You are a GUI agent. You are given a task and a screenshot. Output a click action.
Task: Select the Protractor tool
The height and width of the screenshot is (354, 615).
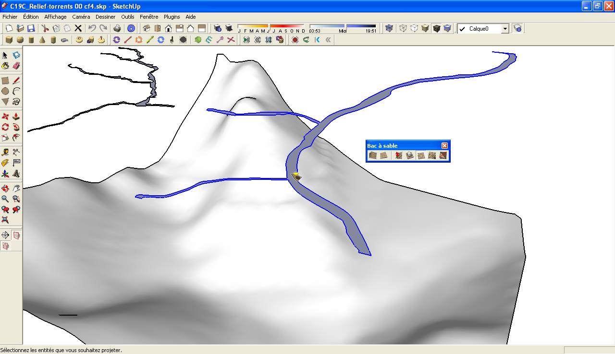pos(5,163)
